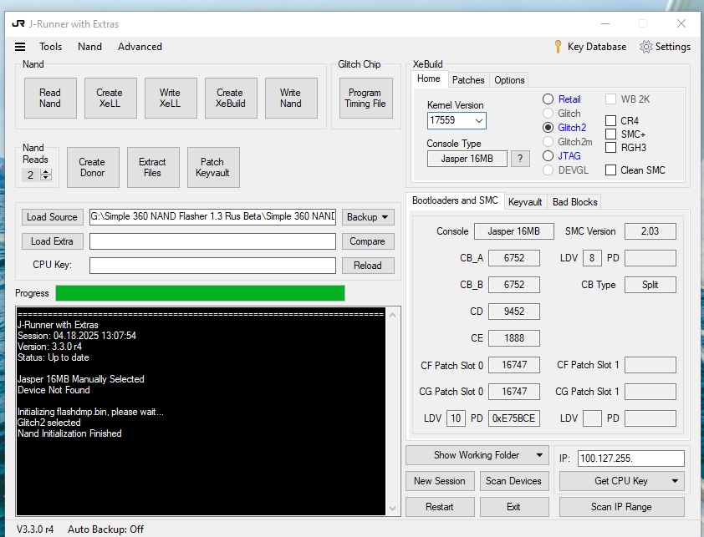Open the Advanced menu
This screenshot has width=704, height=537.
(140, 47)
